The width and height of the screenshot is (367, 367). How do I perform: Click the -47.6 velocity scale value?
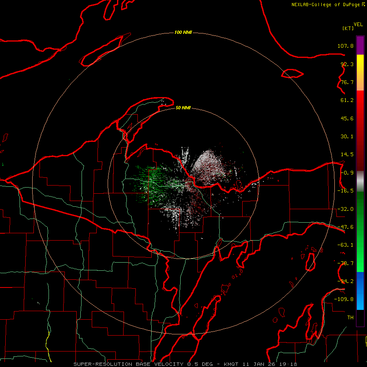345,227
